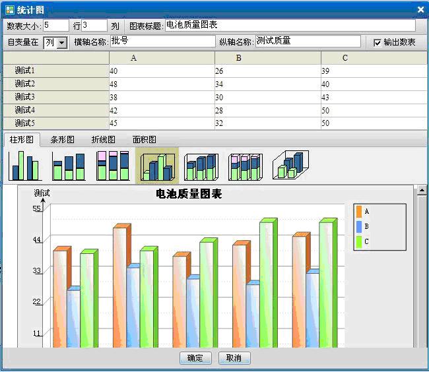Switch to the 条形图 tab

[63, 140]
